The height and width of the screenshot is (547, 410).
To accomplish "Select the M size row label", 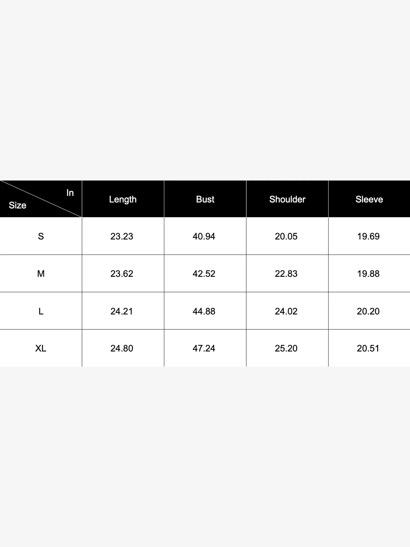I will tap(41, 273).
